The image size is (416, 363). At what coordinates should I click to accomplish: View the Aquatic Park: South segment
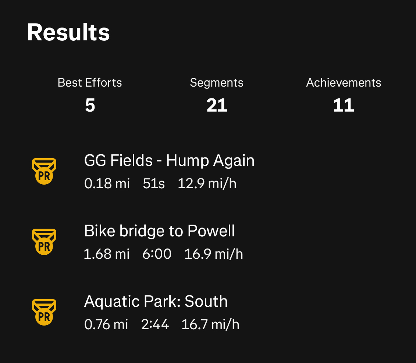[x=156, y=301]
